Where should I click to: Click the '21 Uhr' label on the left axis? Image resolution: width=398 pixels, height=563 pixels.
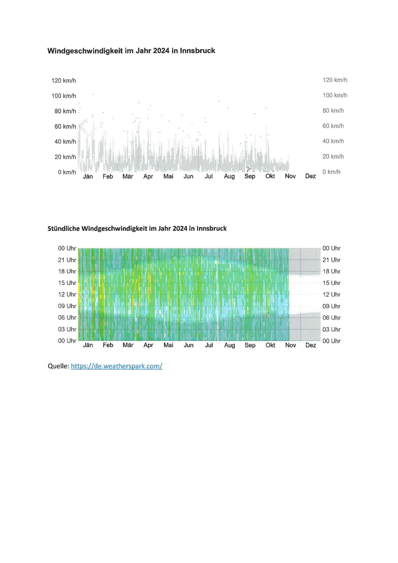(x=67, y=260)
